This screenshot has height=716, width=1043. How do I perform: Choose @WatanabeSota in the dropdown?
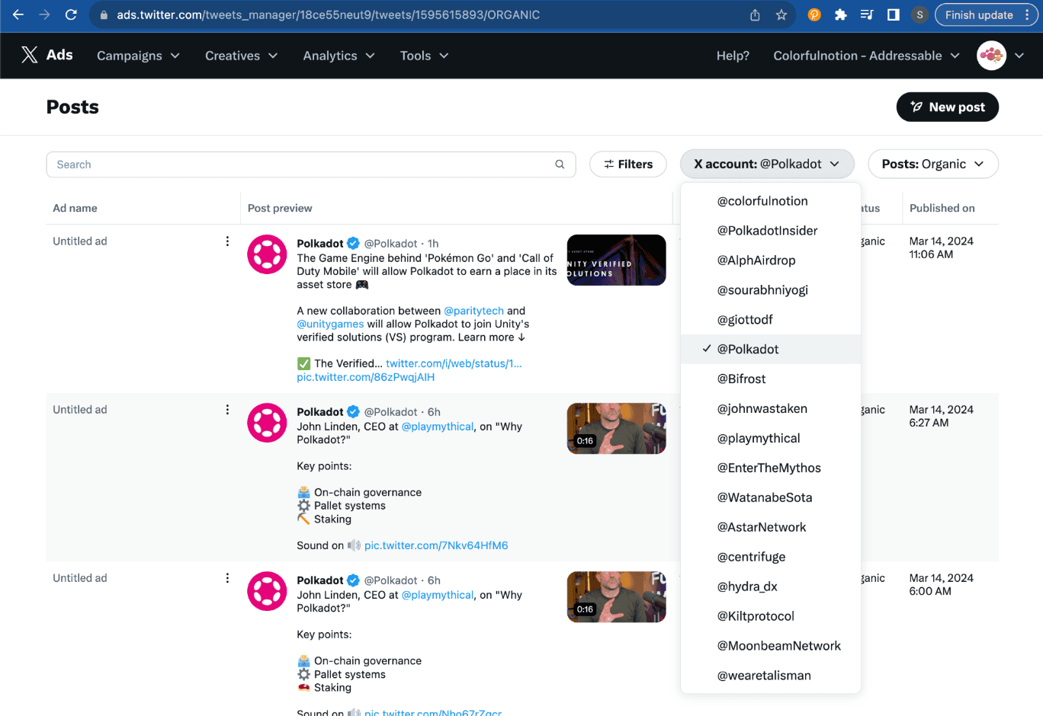(x=771, y=498)
